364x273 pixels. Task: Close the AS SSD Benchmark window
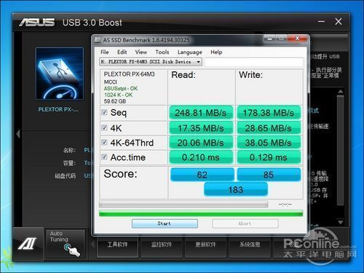click(298, 38)
